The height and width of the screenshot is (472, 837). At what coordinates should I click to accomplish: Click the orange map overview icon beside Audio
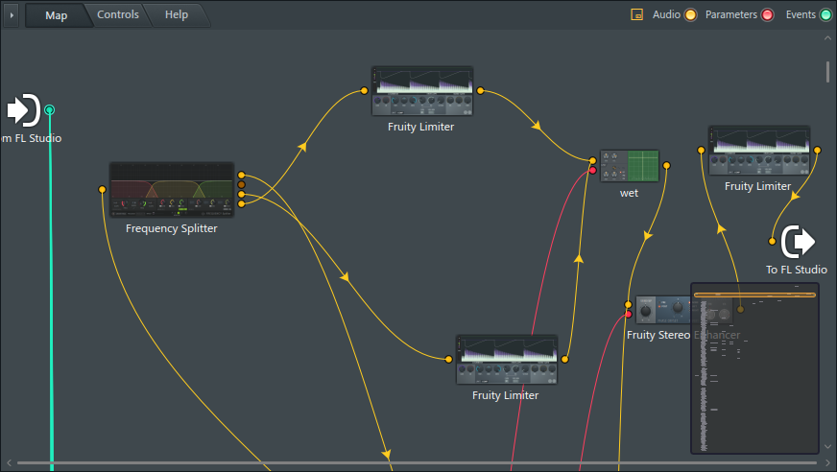coord(636,14)
